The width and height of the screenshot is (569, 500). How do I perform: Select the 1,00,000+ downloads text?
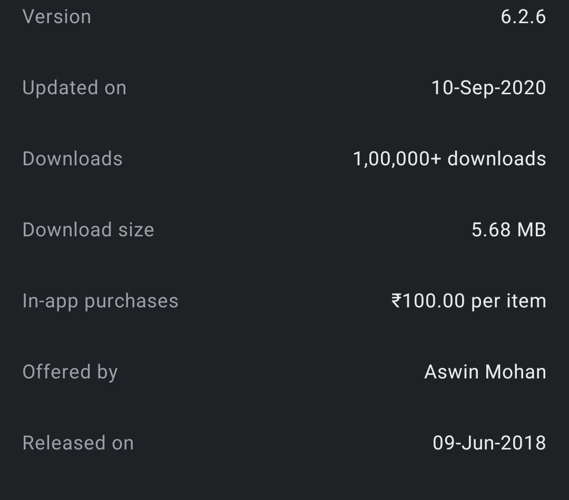(449, 159)
